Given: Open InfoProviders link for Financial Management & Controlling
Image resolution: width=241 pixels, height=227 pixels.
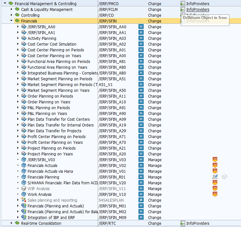Looking at the screenshot, I should click(x=198, y=4).
